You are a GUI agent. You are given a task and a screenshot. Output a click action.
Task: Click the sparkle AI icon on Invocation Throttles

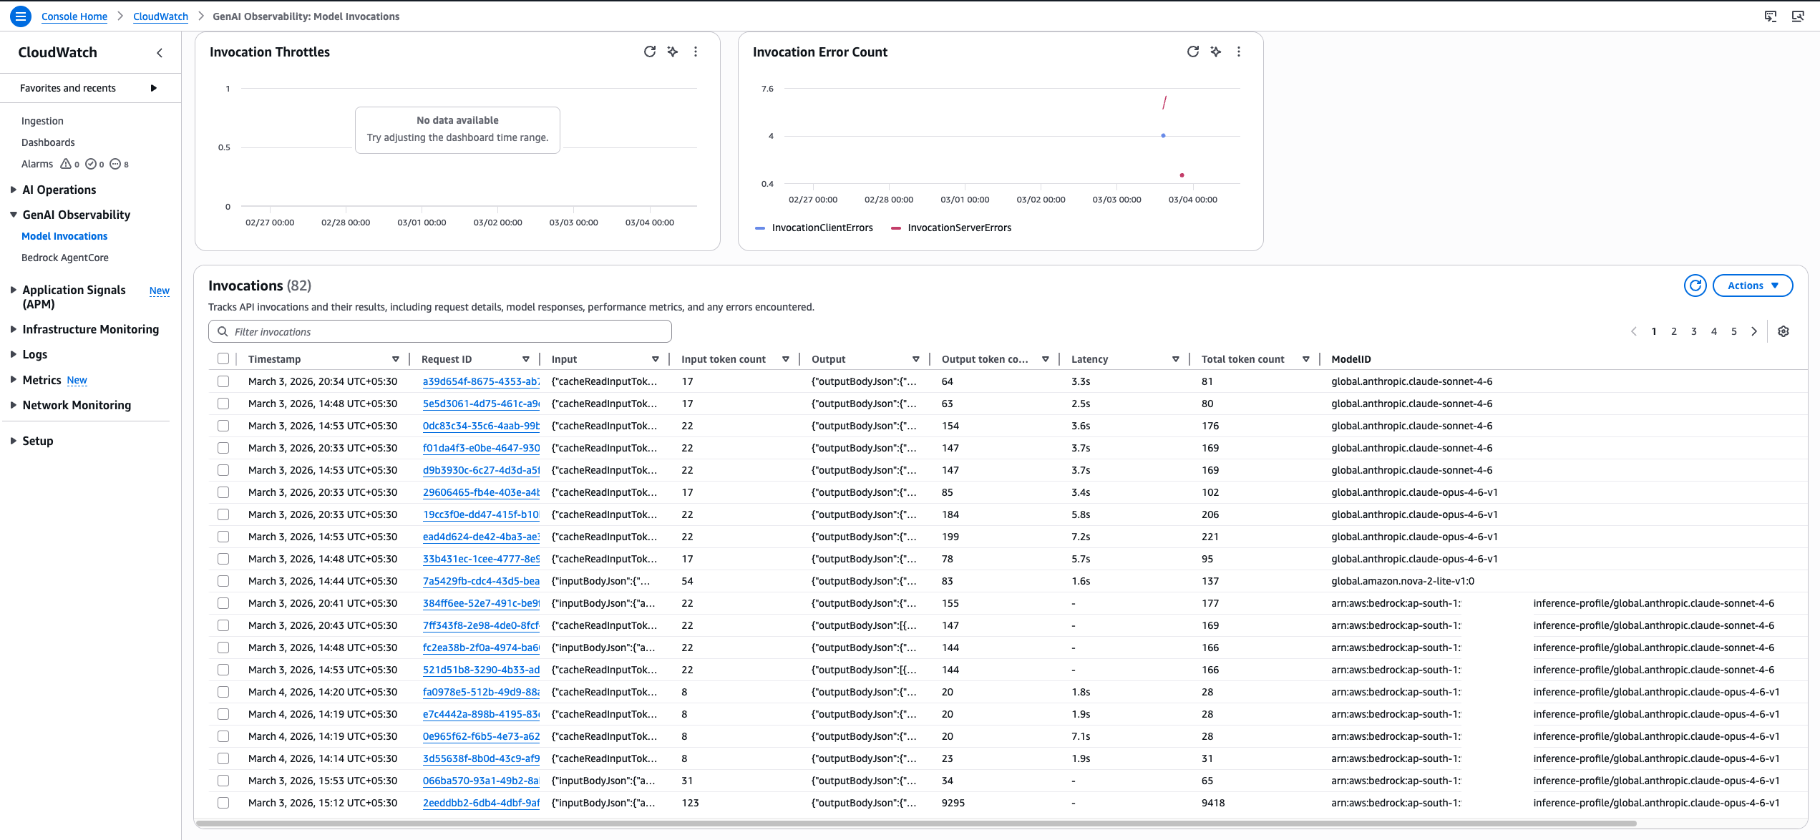point(672,52)
